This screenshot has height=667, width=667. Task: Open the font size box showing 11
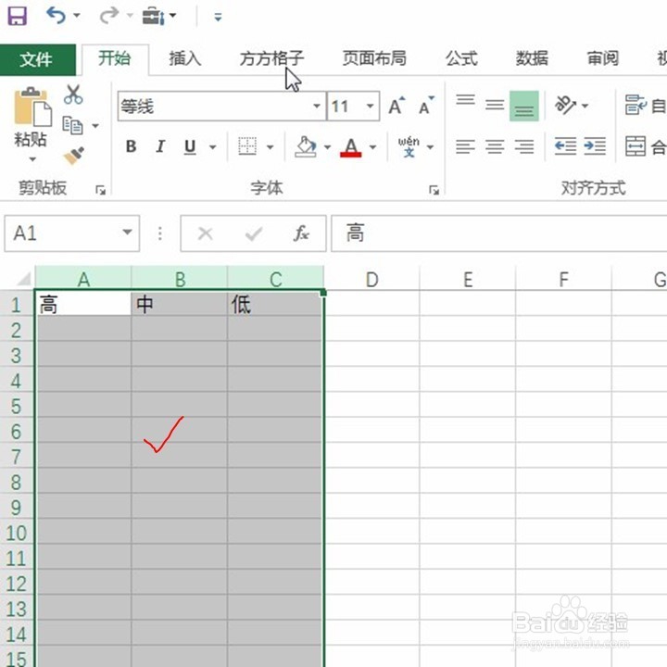point(353,106)
